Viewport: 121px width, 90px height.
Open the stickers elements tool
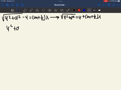(x=49, y=10)
